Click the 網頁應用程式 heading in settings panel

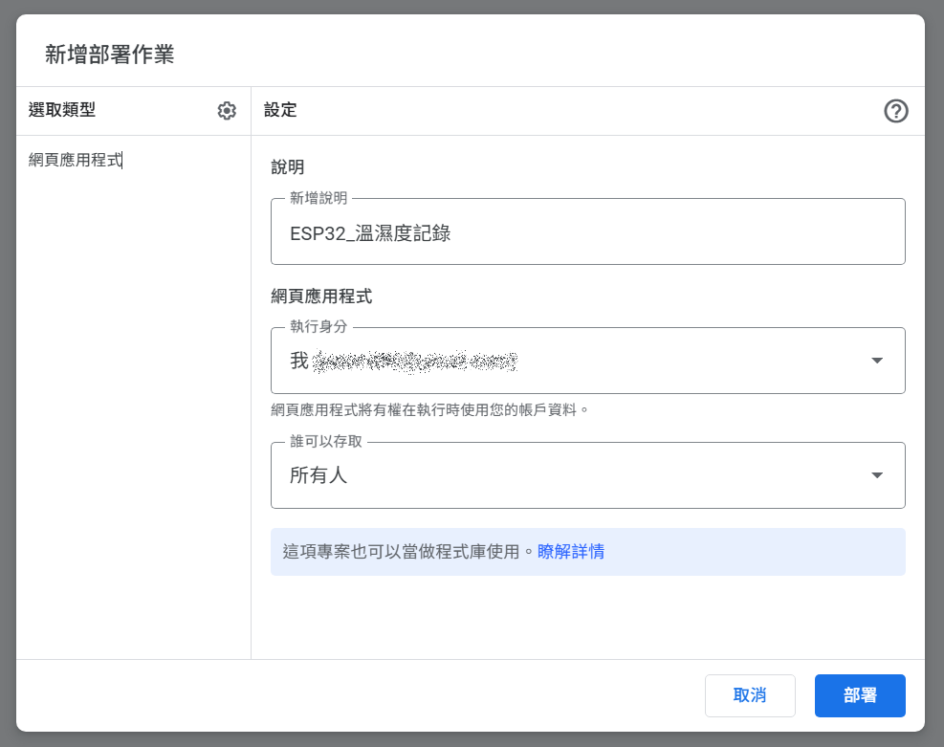(x=321, y=297)
